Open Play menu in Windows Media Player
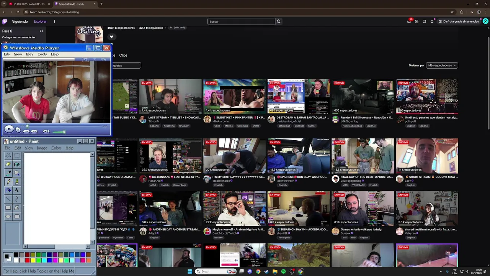Screen dimensions: 490x276 30,54
